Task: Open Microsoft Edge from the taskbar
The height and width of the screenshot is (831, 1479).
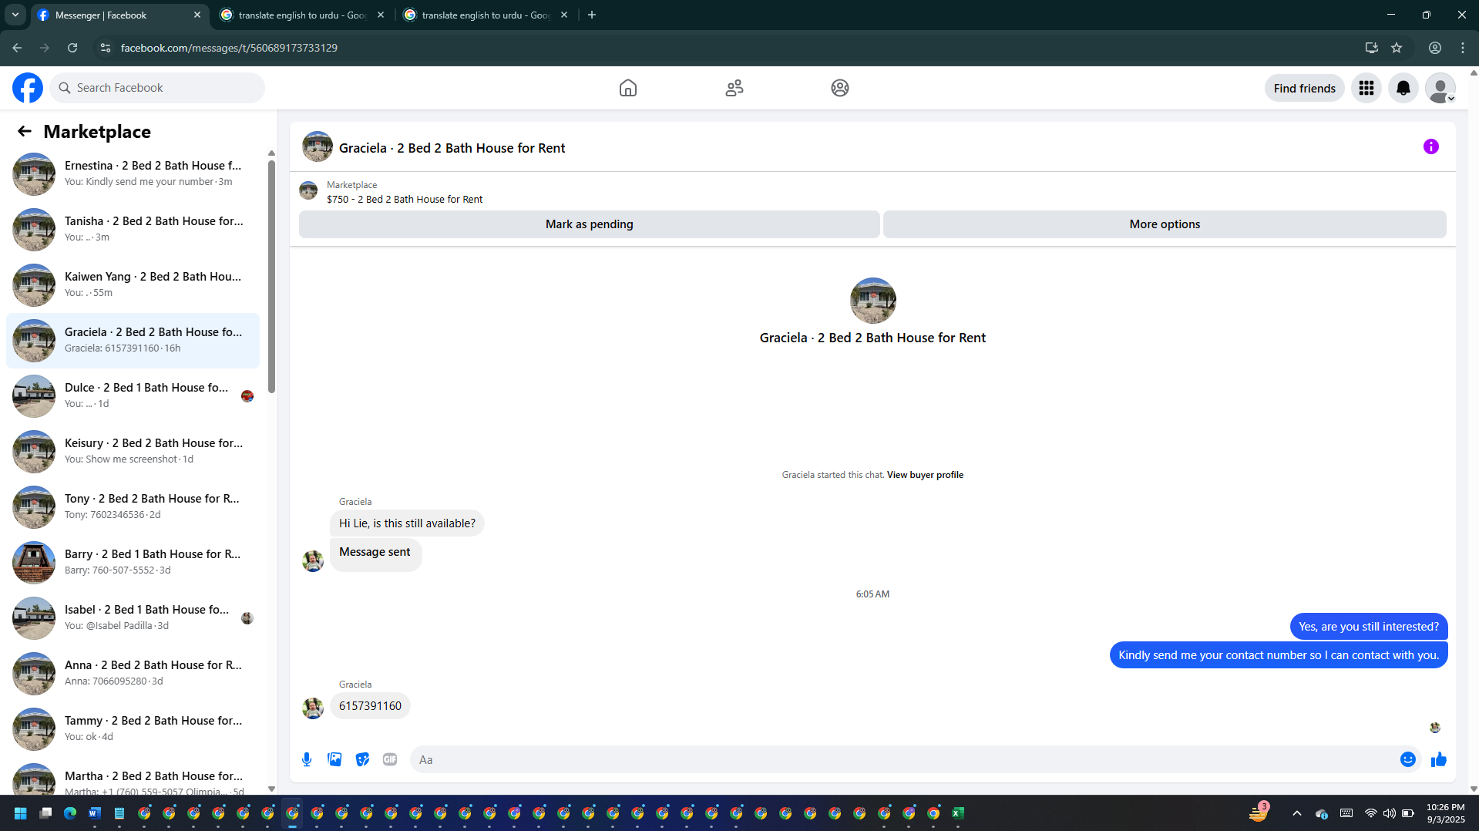Action: point(70,813)
